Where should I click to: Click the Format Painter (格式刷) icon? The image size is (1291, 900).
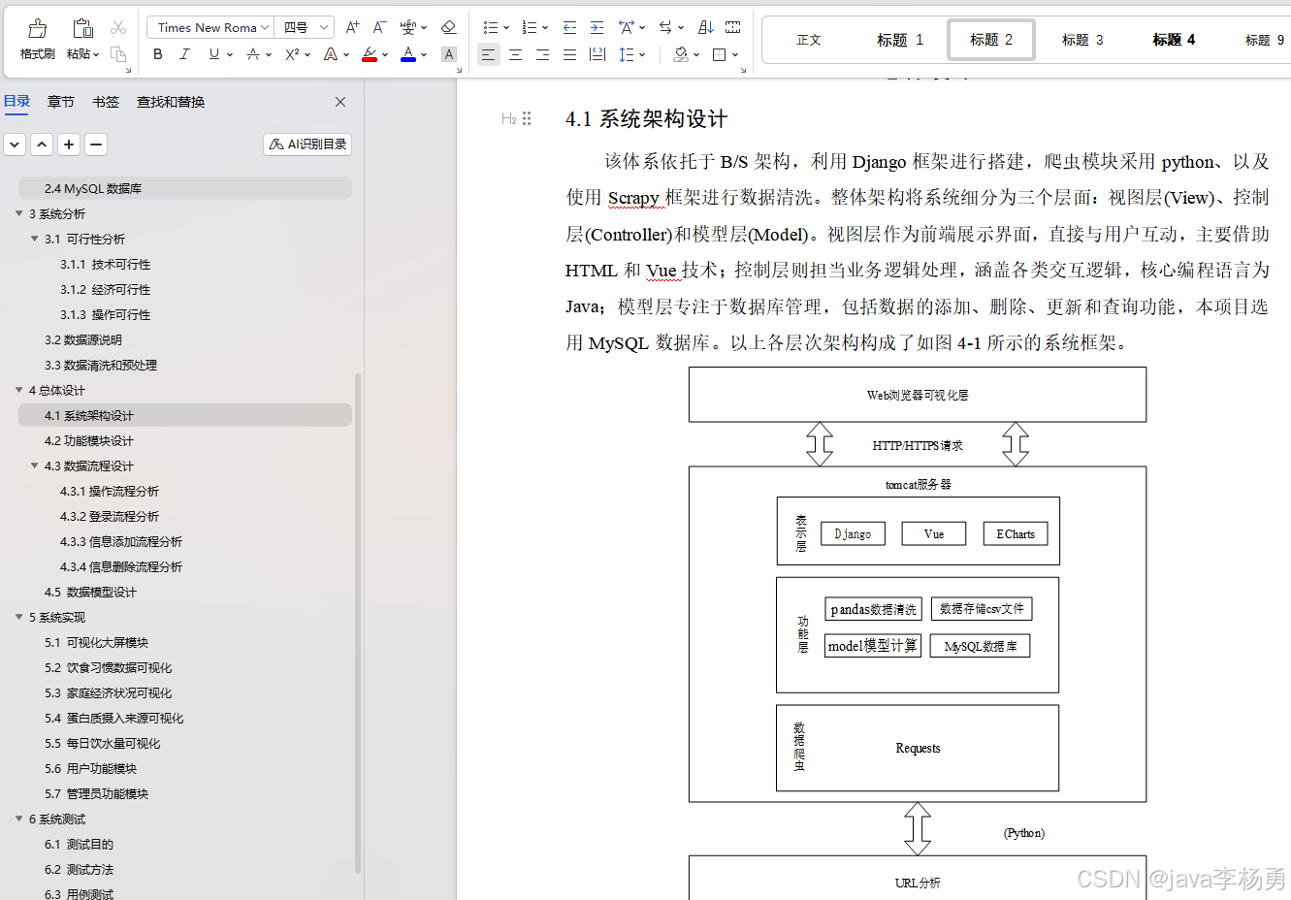(38, 28)
